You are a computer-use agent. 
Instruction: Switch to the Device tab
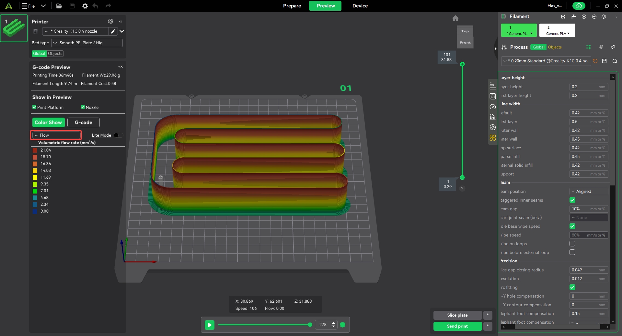(360, 6)
